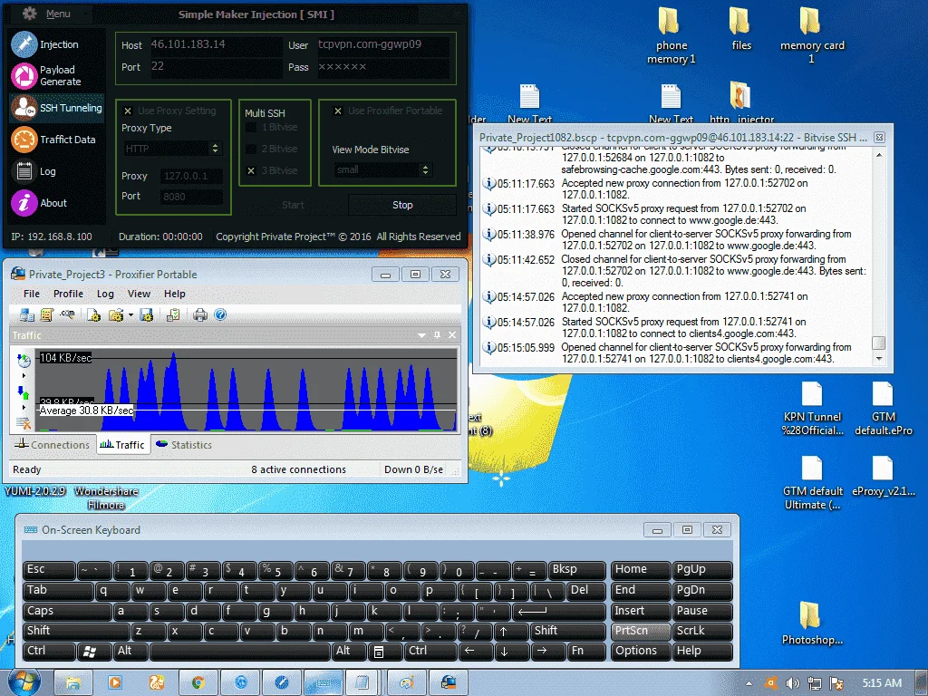Click New Profile icon in Proxifier toolbar
Viewport: 928px width, 696px height.
click(93, 314)
